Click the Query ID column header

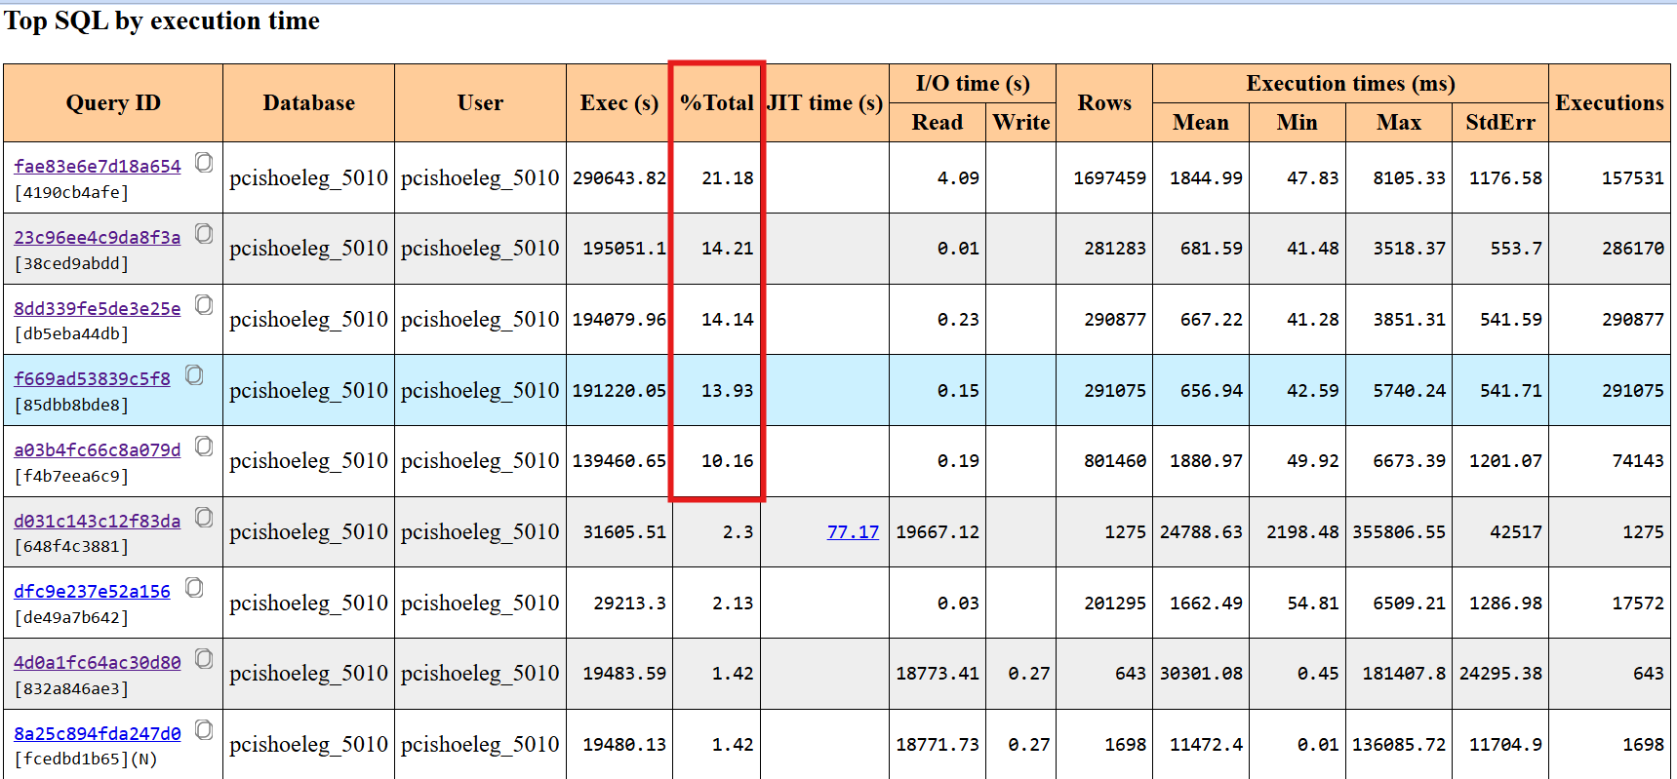click(113, 103)
